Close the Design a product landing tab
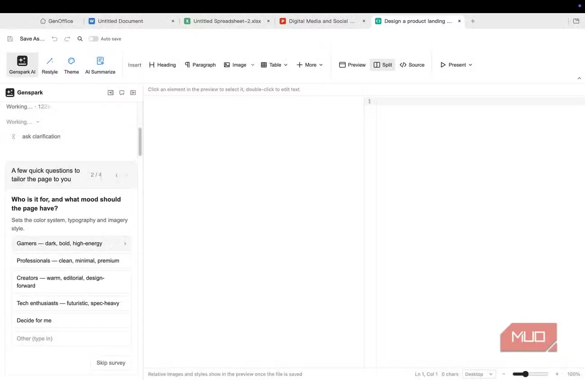Image resolution: width=585 pixels, height=380 pixels. [459, 21]
